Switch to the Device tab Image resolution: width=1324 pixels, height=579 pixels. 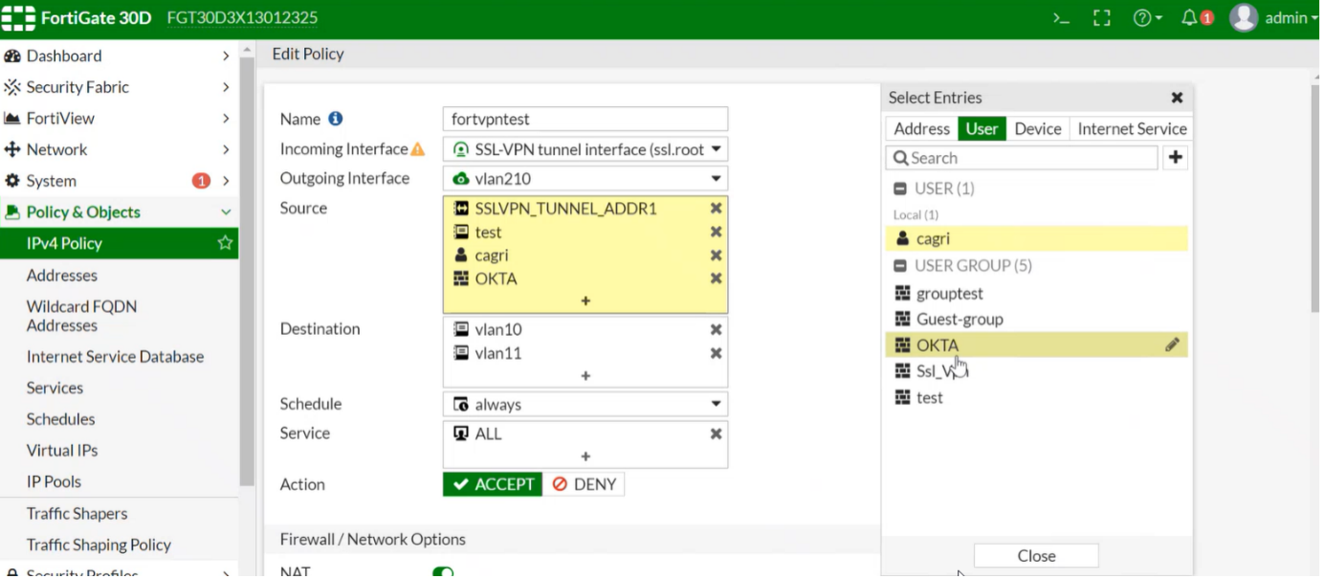click(1038, 128)
